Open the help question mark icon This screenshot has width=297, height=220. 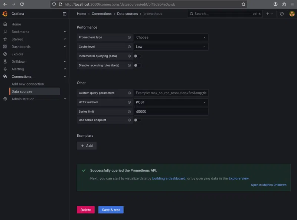click(282, 14)
